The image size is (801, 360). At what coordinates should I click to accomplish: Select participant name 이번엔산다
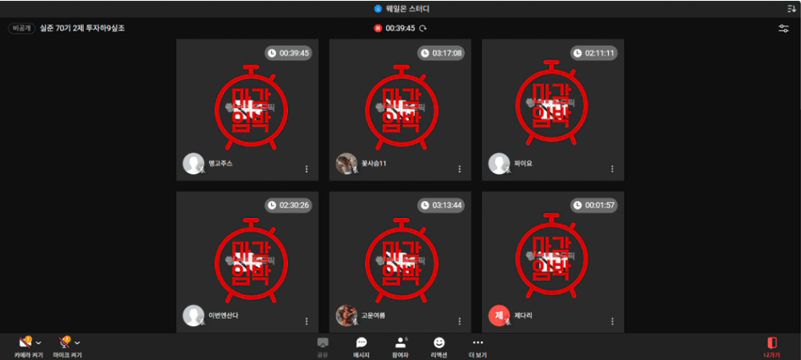224,316
